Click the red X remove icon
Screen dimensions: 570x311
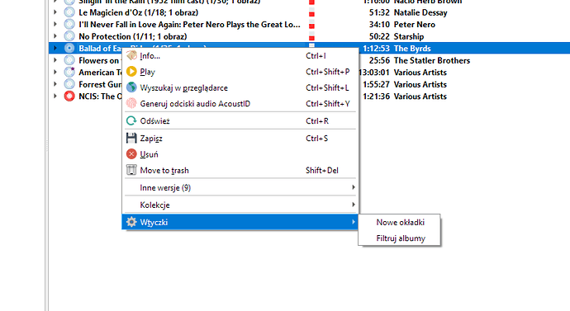coord(131,154)
